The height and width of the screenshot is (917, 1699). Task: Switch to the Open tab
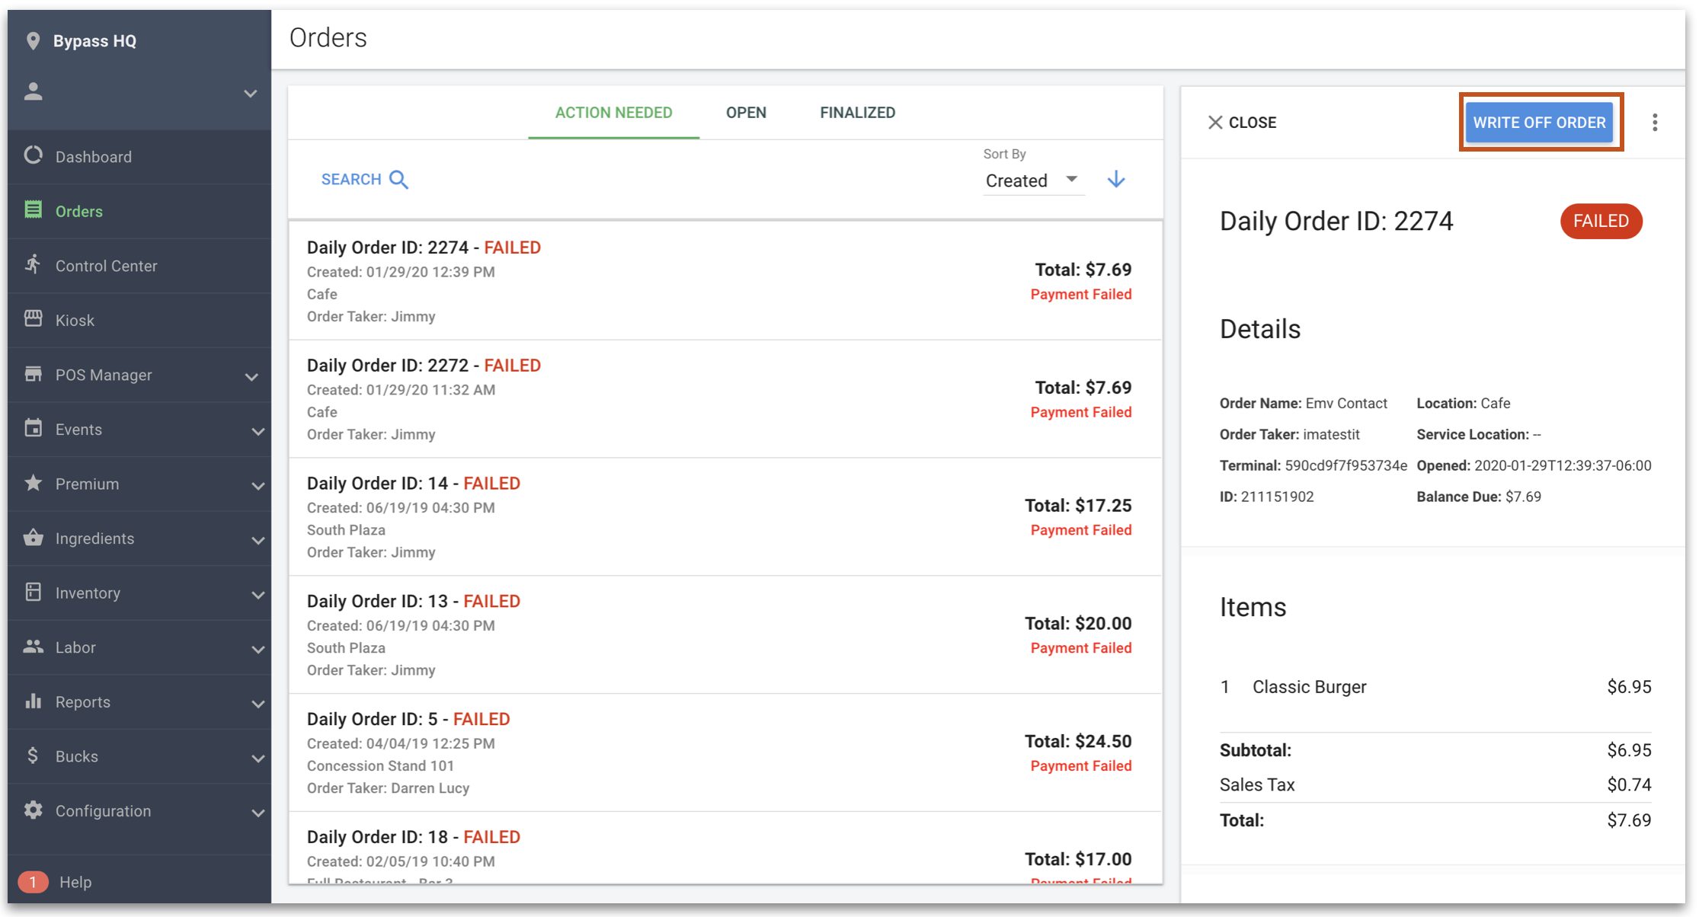pyautogui.click(x=746, y=113)
